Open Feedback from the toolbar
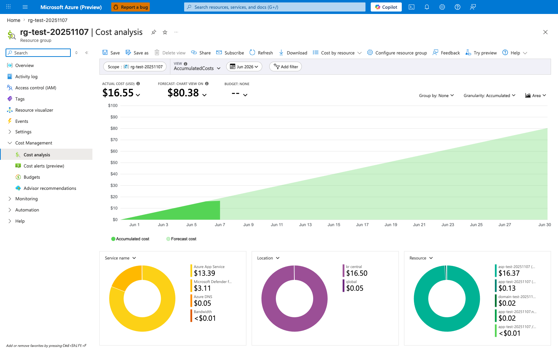This screenshot has height=349, width=558. click(446, 53)
